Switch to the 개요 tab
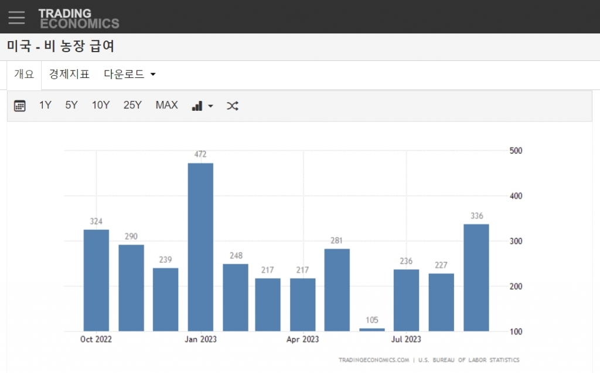The image size is (600, 373). (x=24, y=74)
